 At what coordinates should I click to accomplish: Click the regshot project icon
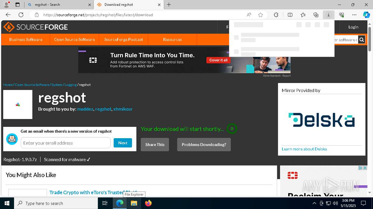coord(18,105)
